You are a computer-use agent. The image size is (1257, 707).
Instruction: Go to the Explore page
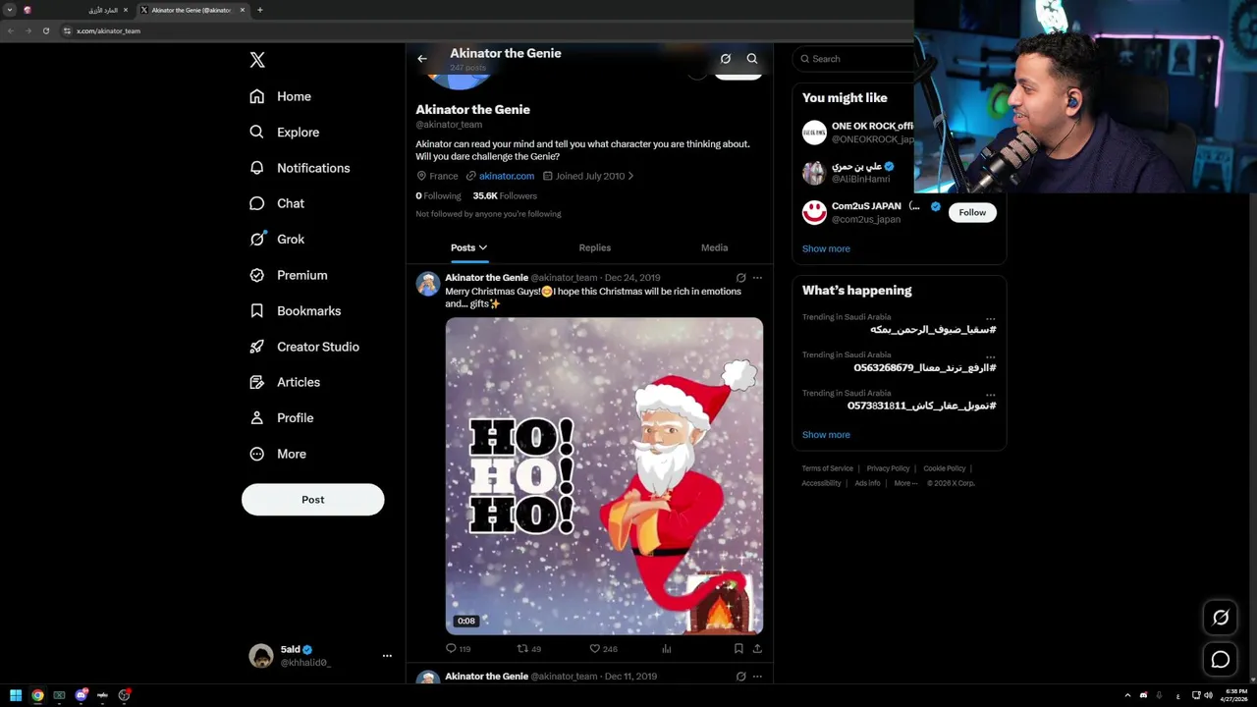[x=285, y=132]
